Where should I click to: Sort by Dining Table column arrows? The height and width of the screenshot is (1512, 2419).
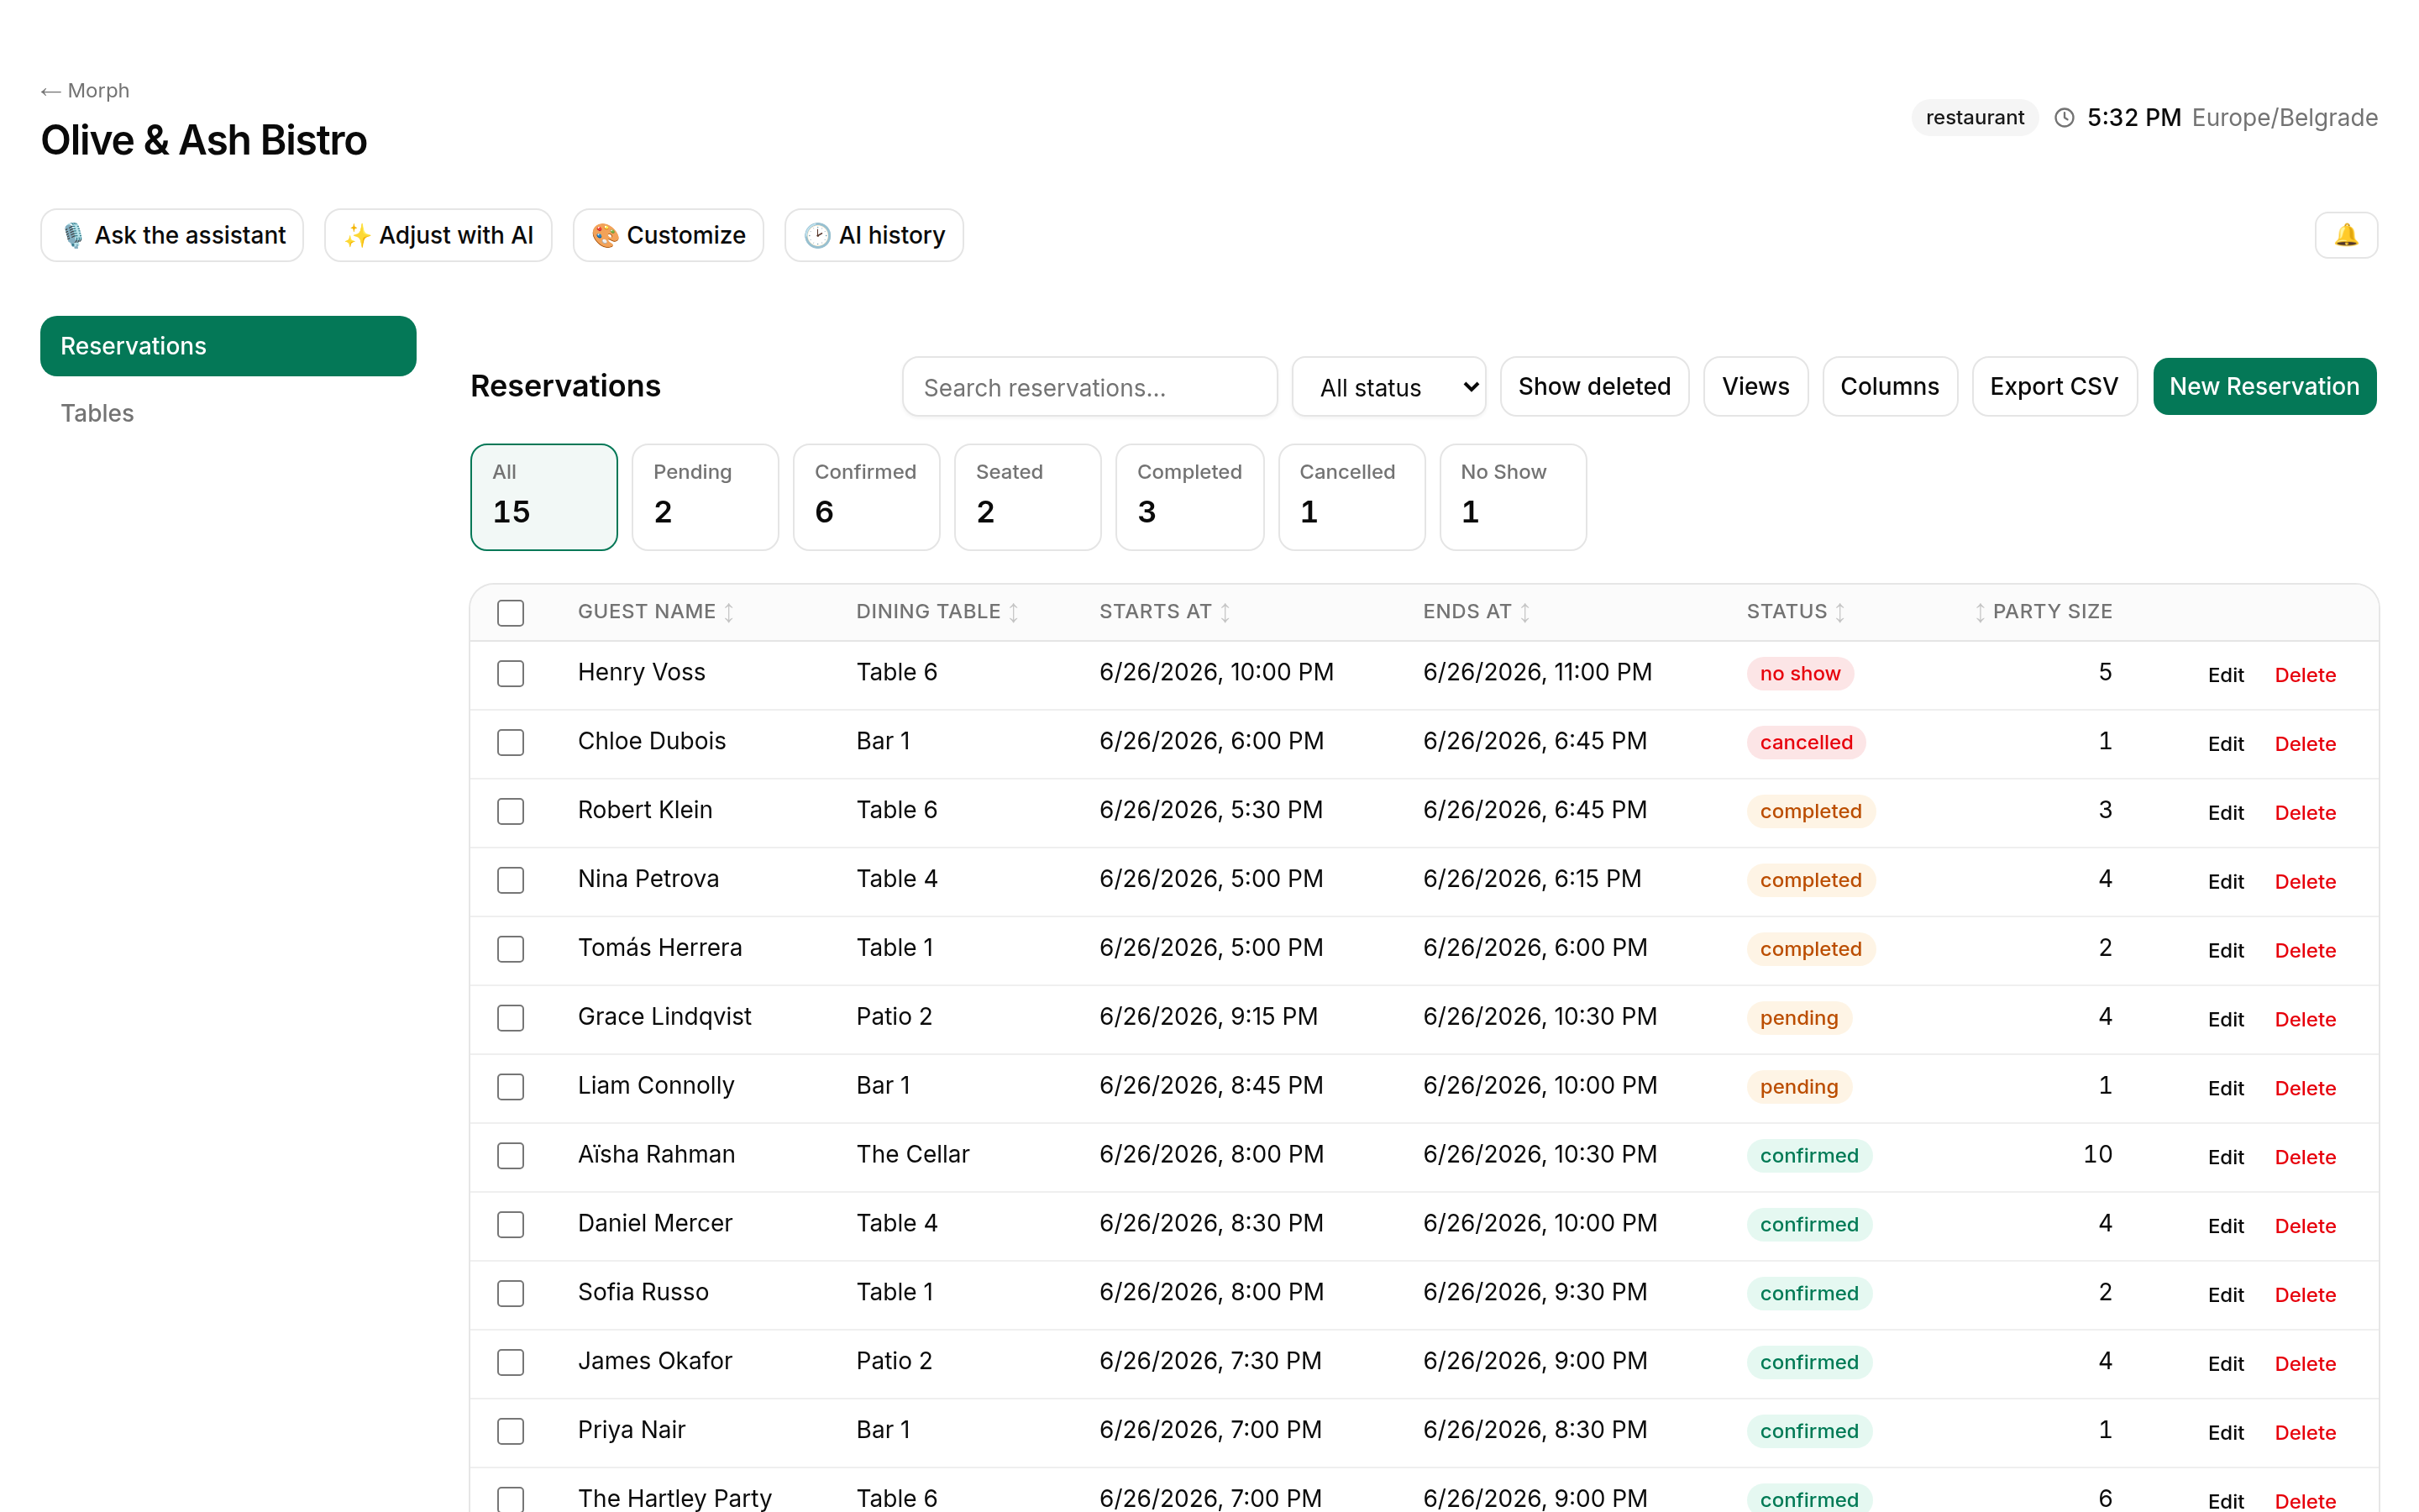[1014, 612]
